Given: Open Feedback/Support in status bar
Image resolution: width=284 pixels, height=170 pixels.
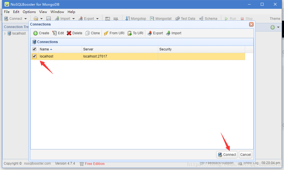Looking at the screenshot, I should coord(217,163).
